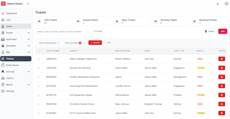Select checkbox for ticket 54894310

click(x=39, y=59)
